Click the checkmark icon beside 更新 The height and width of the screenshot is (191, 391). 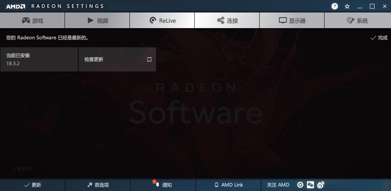[27, 185]
